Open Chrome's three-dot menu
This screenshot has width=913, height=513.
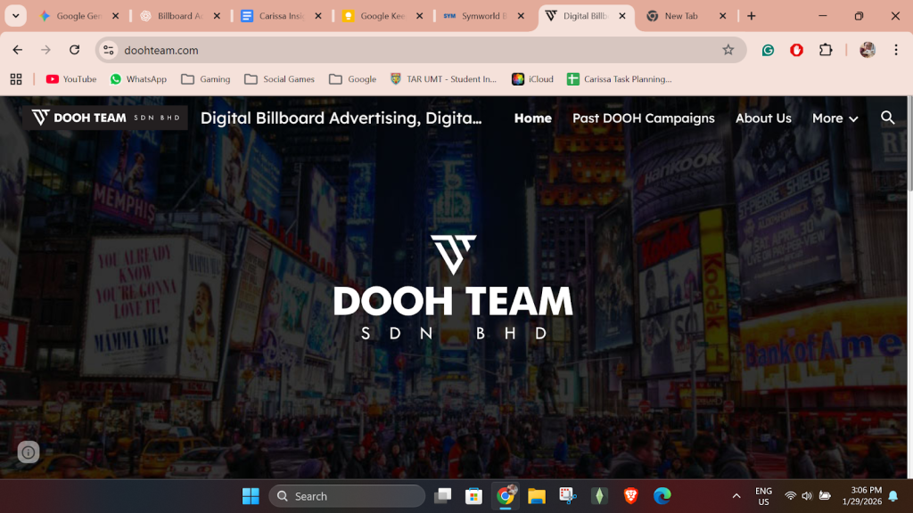point(896,50)
